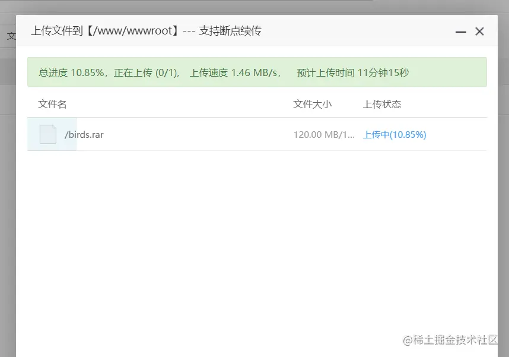
Task: Click the dialog title 上传文件到 /www/wwwroot
Action: (x=147, y=31)
